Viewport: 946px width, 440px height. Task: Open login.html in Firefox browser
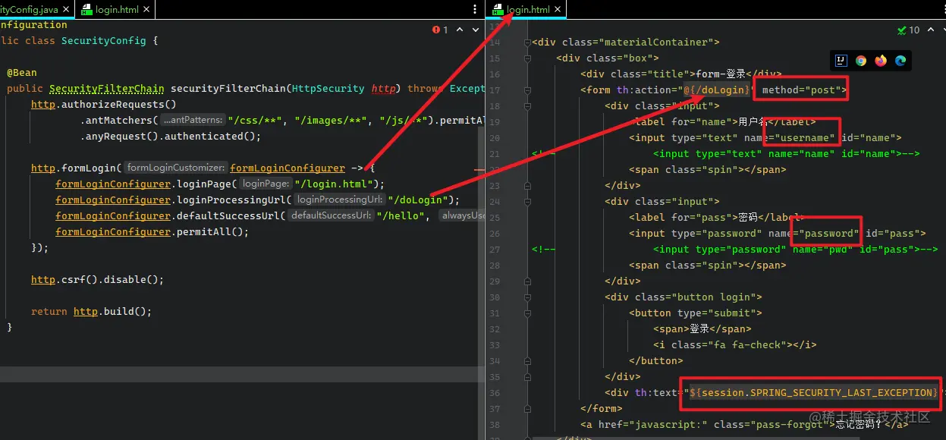[881, 61]
